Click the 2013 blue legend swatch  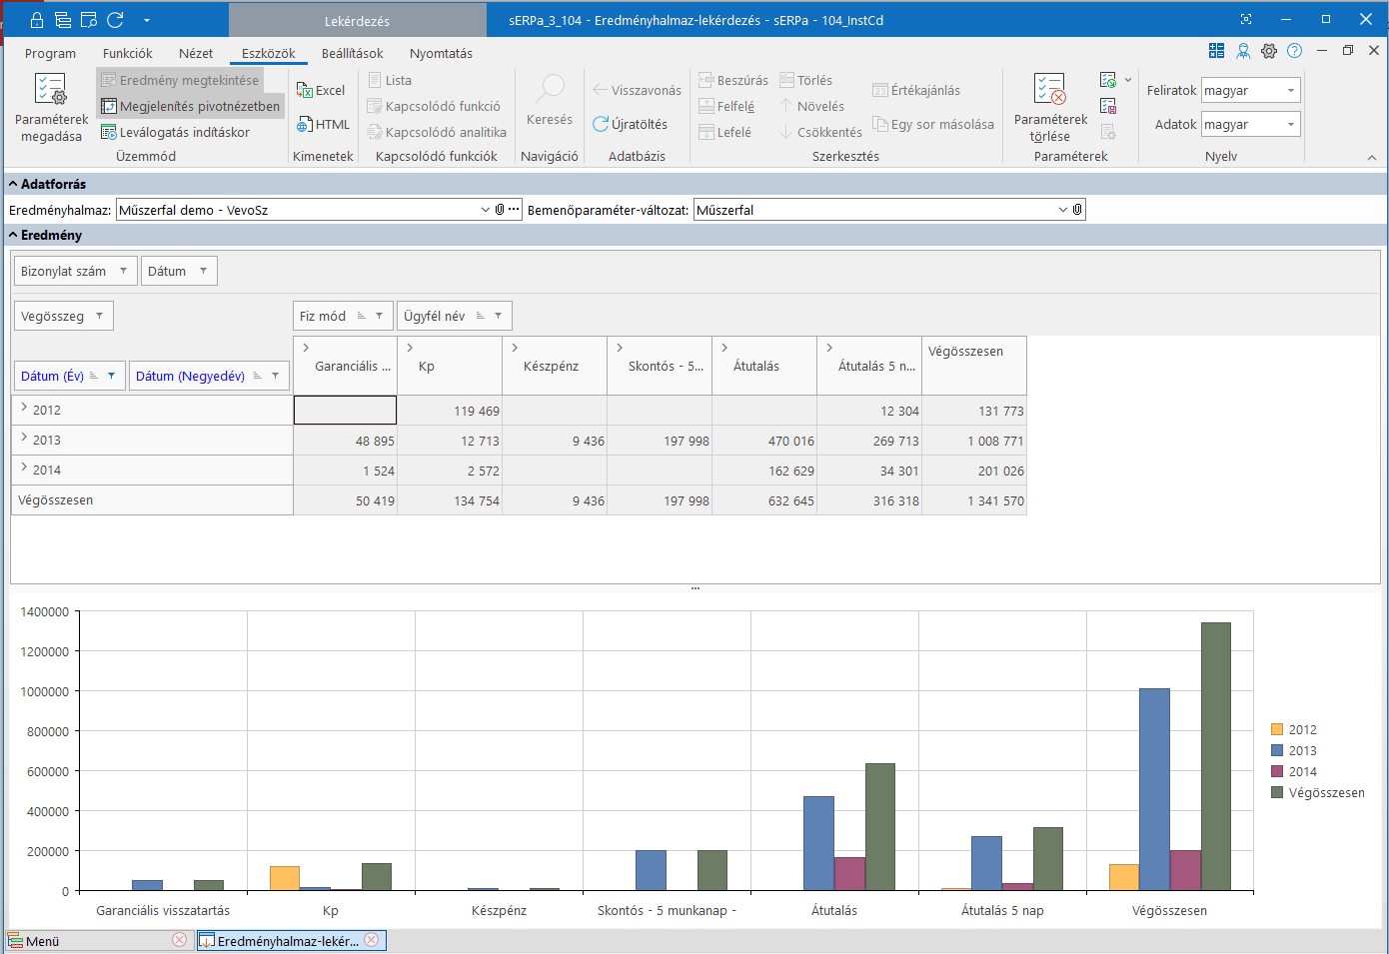[1277, 750]
